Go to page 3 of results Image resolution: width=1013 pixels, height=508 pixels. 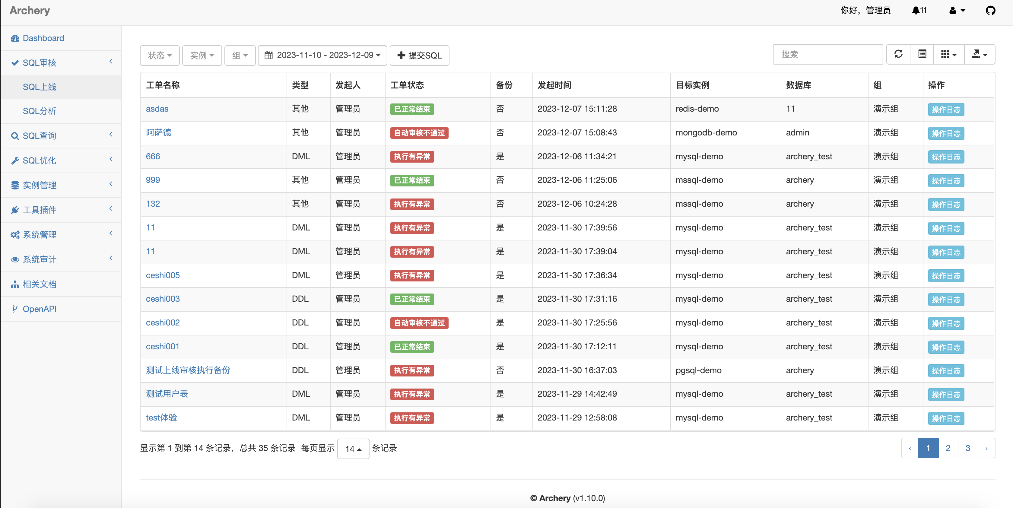[x=968, y=448]
